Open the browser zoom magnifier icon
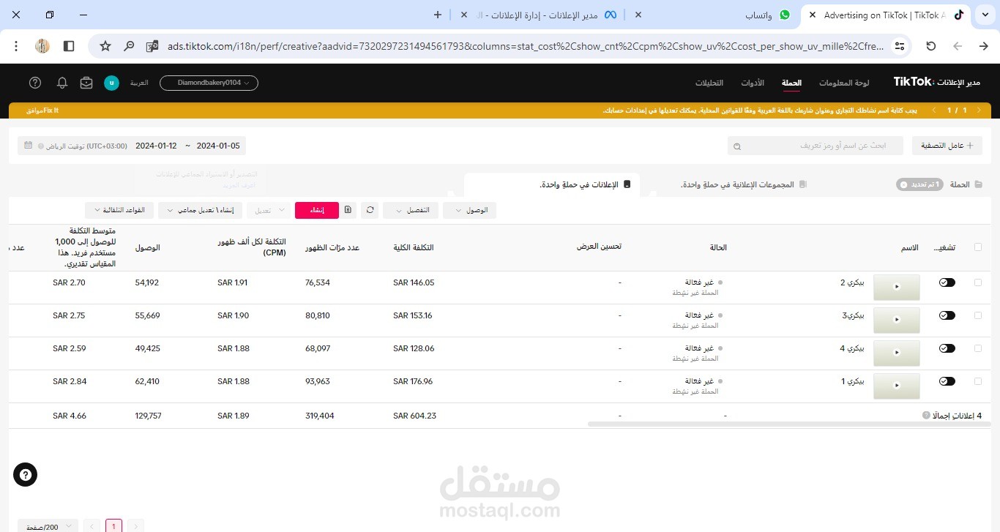The image size is (1000, 532). (129, 46)
